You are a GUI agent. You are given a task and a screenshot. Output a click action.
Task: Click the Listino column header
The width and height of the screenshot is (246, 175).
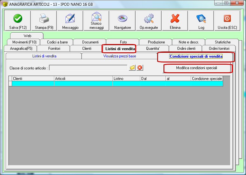click(126, 79)
